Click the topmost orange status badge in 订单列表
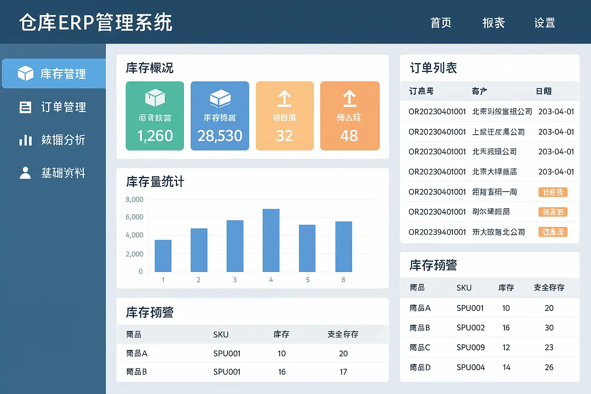The width and height of the screenshot is (591, 394). point(553,192)
